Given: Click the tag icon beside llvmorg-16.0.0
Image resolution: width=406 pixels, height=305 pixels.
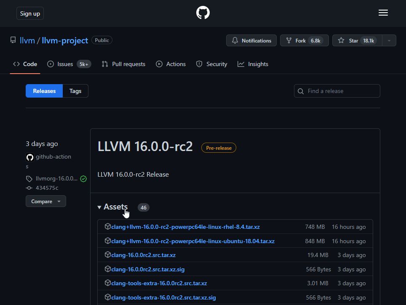Looking at the screenshot, I should (x=29, y=179).
